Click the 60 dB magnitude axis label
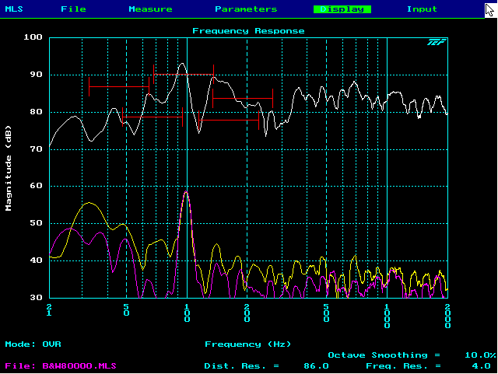Screen dimensions: 498x374 click(37, 186)
